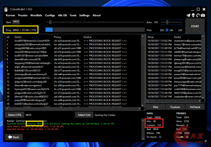
Task: Click the Status column header
Action: click(x=87, y=37)
